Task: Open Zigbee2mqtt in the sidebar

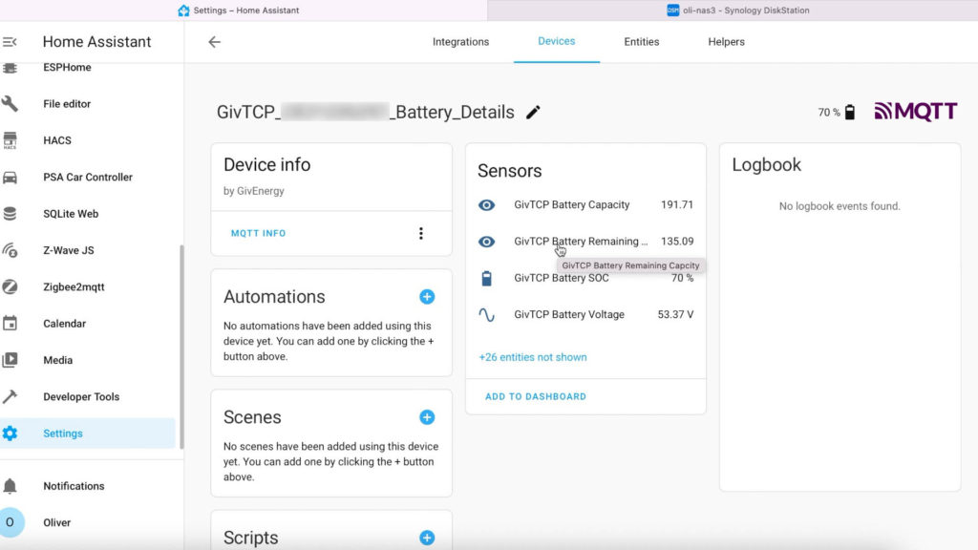Action: 87,286
